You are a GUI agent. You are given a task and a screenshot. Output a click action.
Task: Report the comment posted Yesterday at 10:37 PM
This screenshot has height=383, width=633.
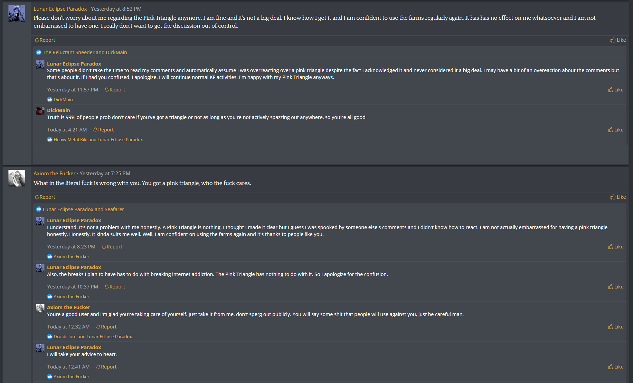pos(115,287)
